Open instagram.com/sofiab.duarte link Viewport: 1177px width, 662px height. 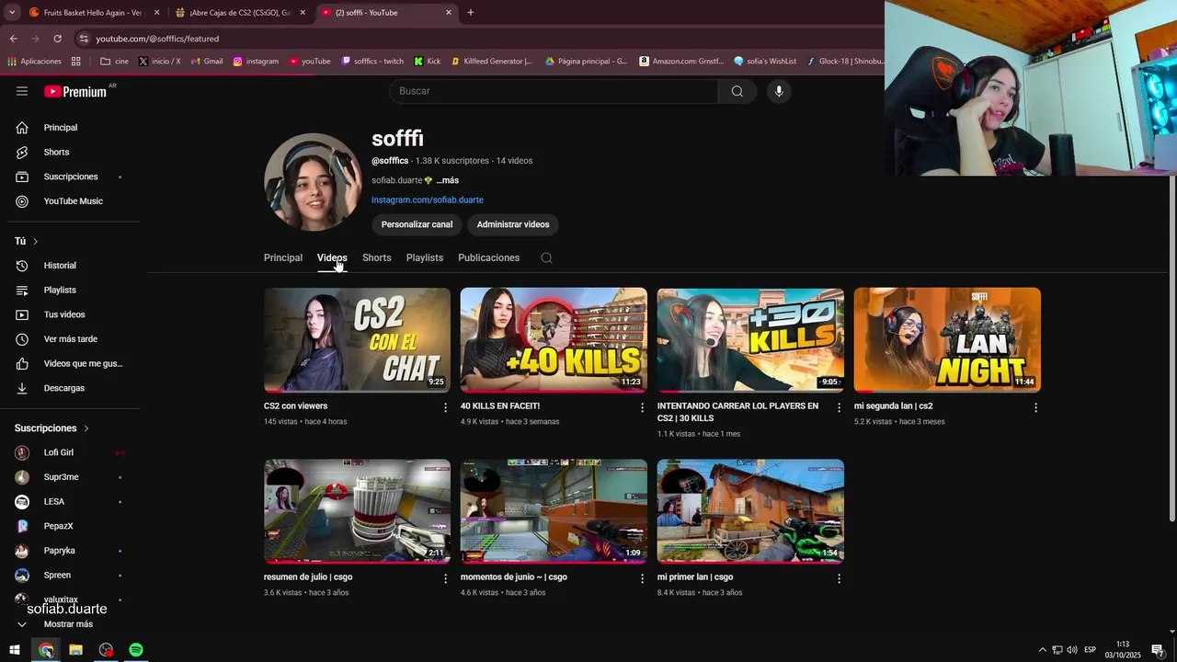coord(428,200)
